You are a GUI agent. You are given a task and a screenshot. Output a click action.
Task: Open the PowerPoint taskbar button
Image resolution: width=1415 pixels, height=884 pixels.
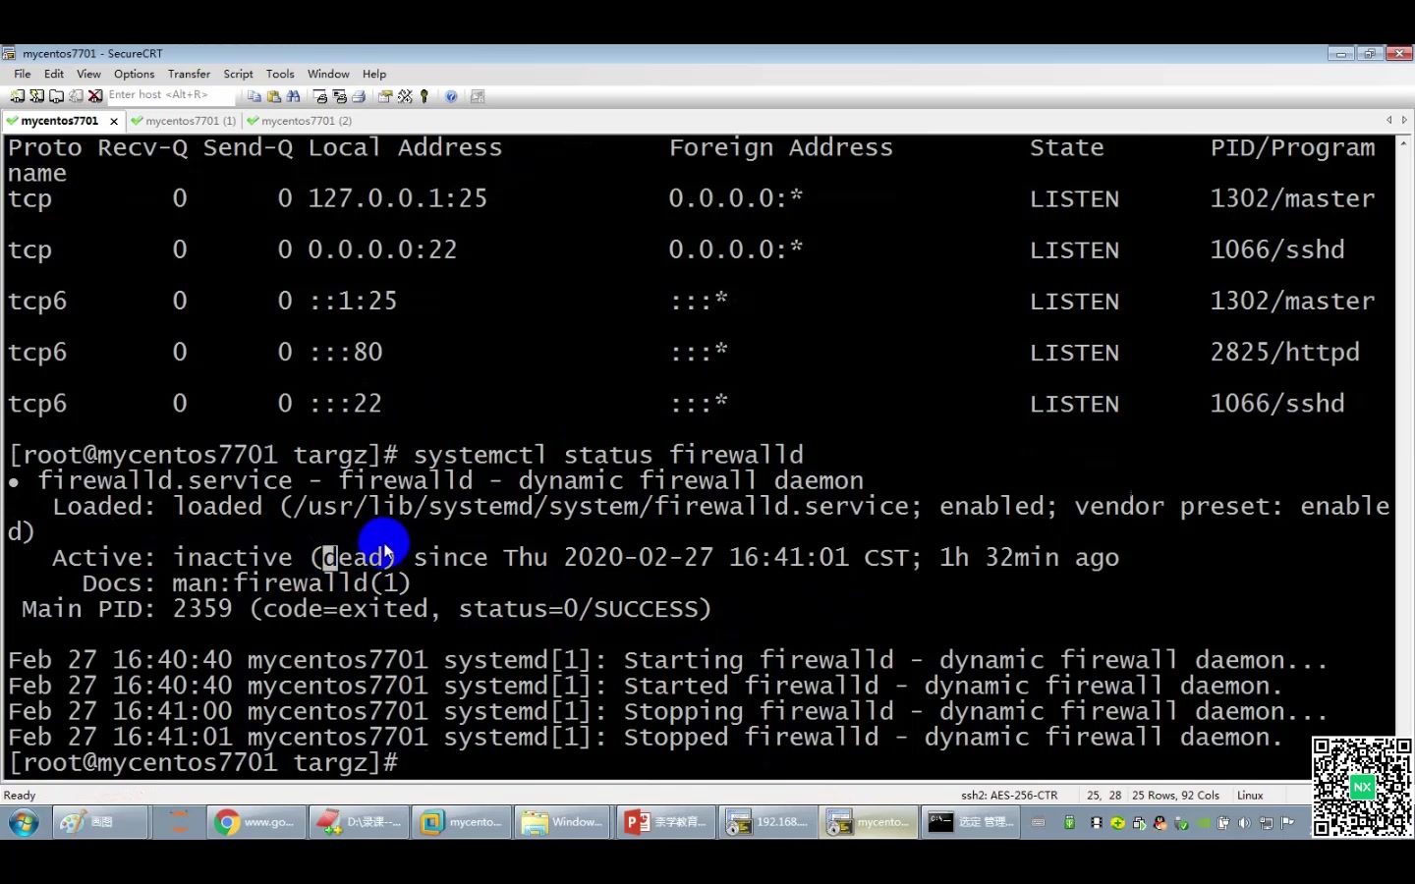[664, 822]
